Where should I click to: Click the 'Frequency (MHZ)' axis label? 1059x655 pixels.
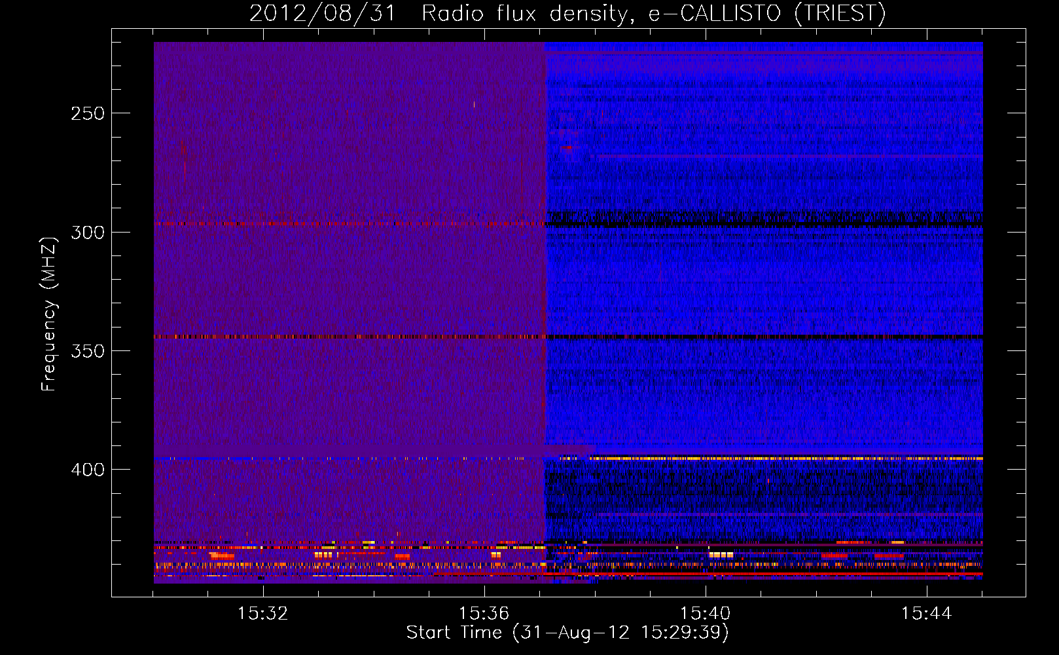tap(49, 314)
